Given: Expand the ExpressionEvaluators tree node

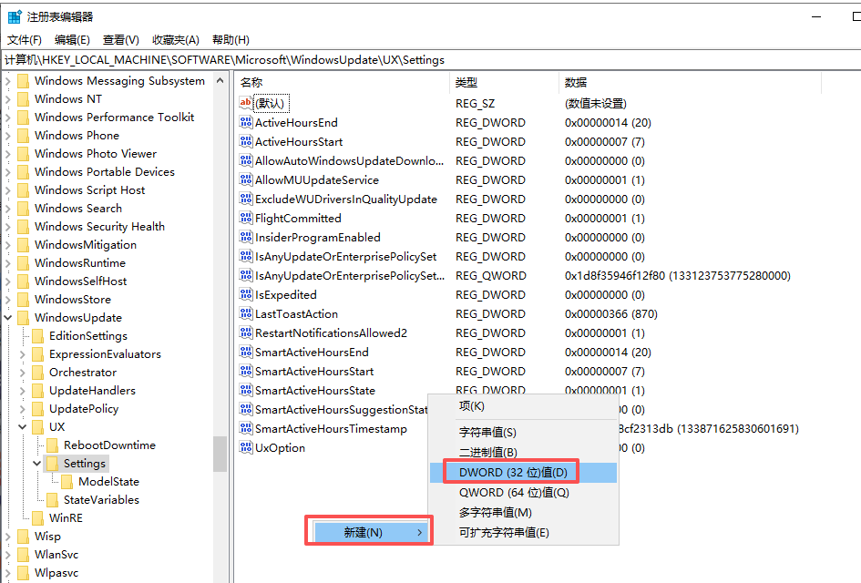Looking at the screenshot, I should click(23, 354).
